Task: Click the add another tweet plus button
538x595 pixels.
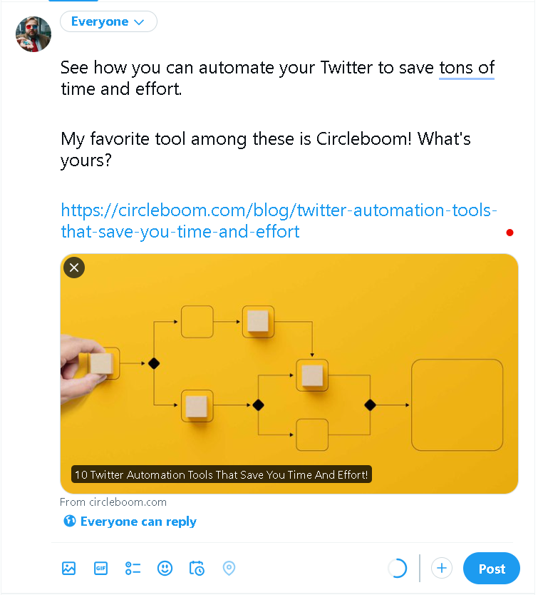Action: point(441,568)
